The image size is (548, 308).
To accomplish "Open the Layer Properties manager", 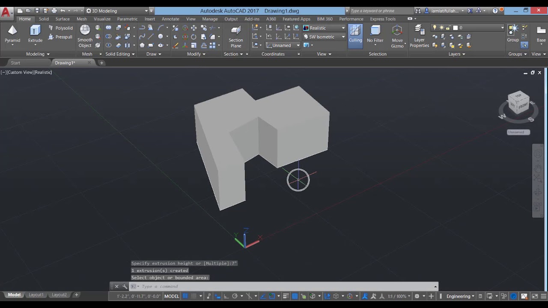I will (x=419, y=36).
